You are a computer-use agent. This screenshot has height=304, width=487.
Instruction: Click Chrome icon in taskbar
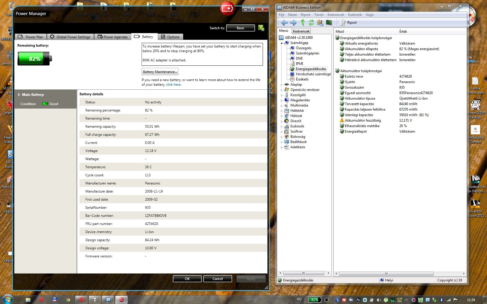point(68,300)
